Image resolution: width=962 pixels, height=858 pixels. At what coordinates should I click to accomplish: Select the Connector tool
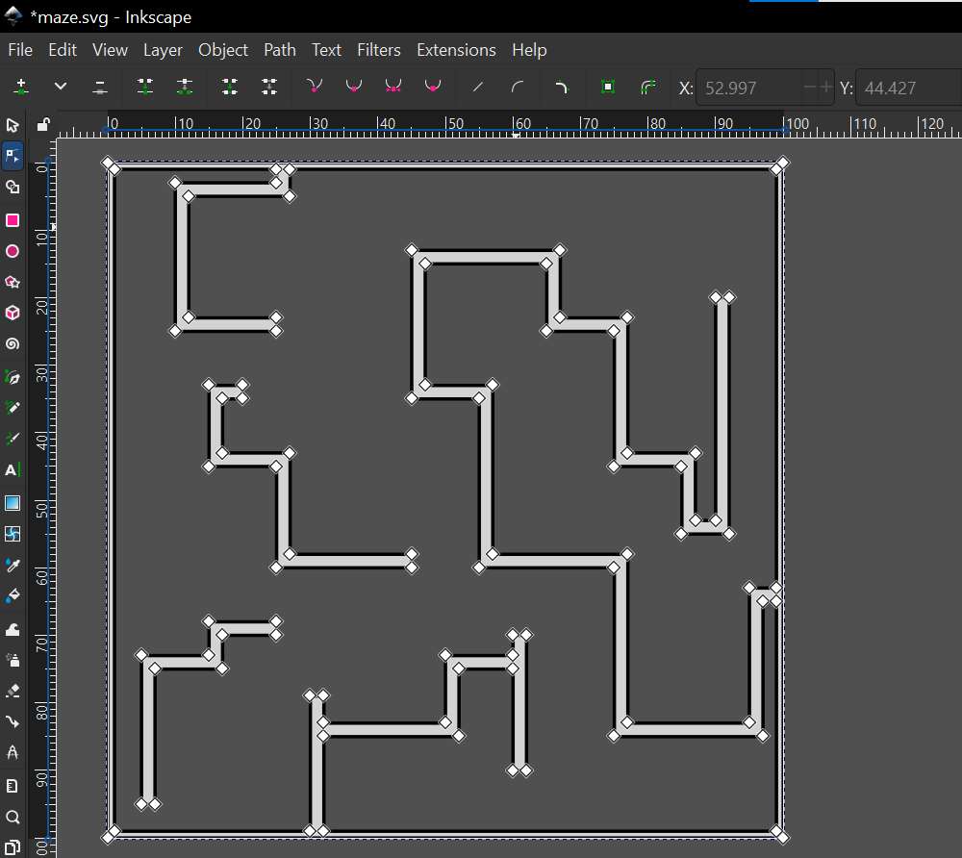[13, 721]
